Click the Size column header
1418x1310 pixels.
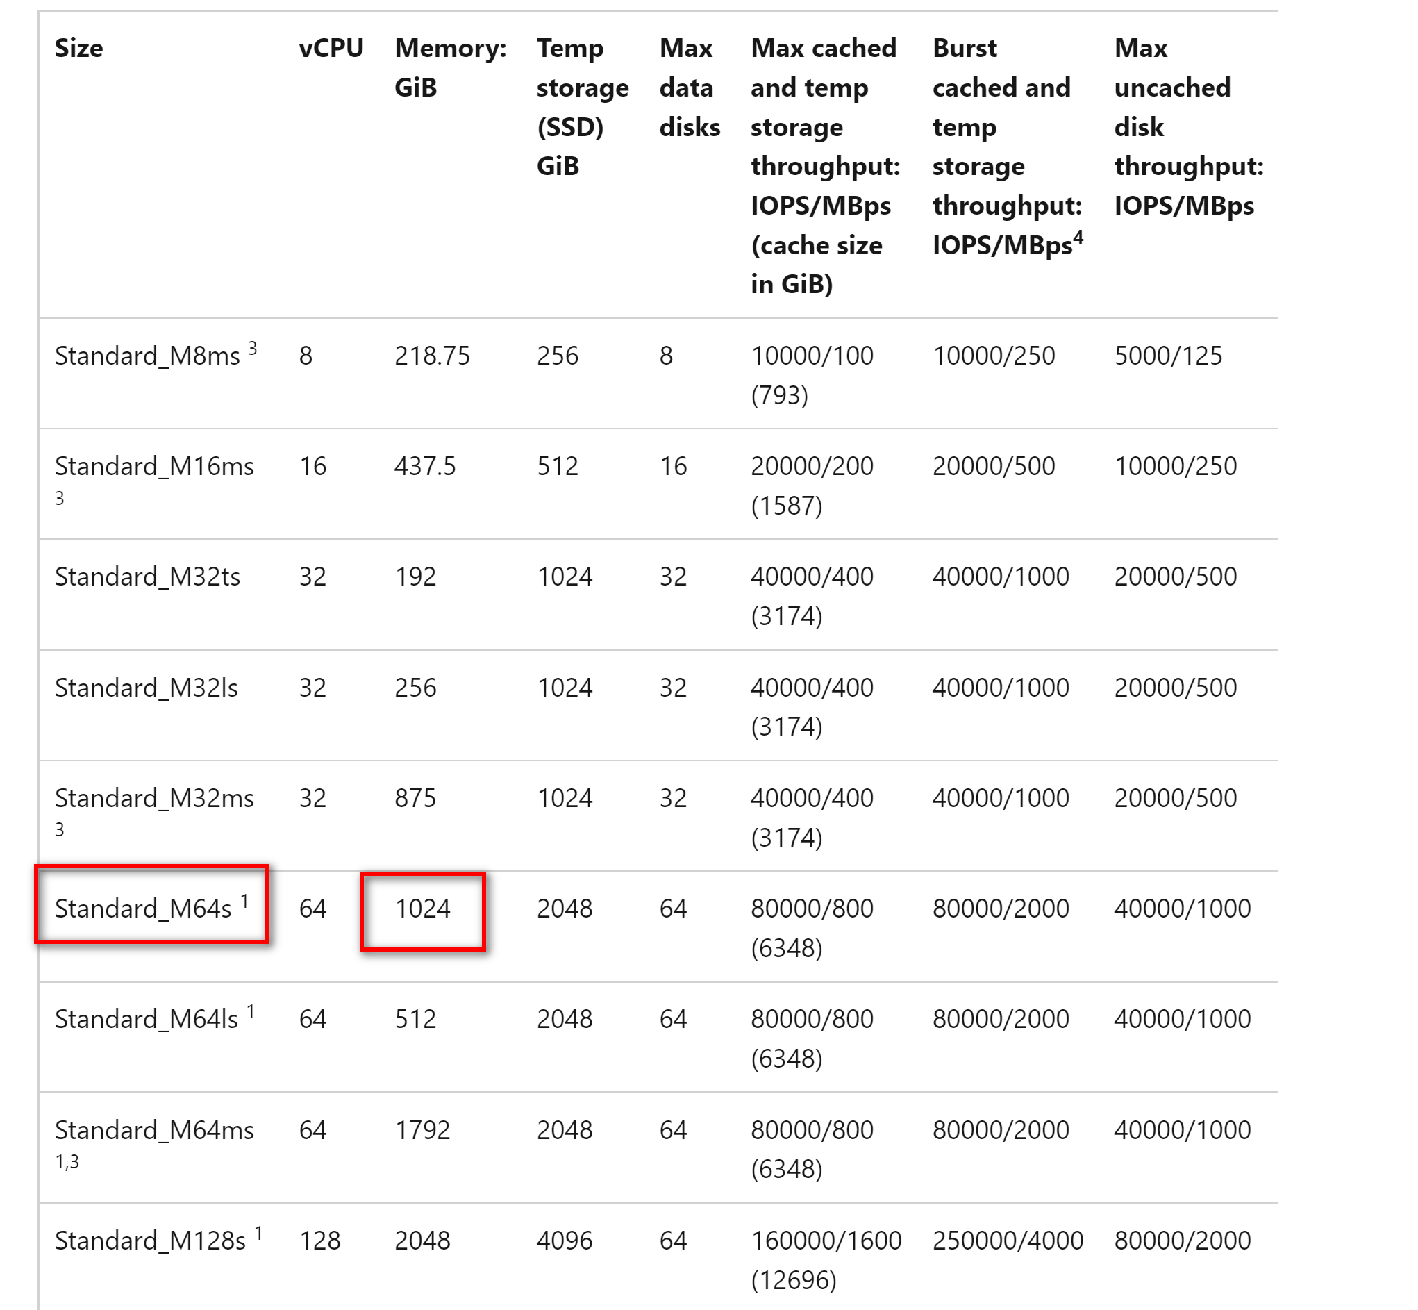pyautogui.click(x=79, y=48)
